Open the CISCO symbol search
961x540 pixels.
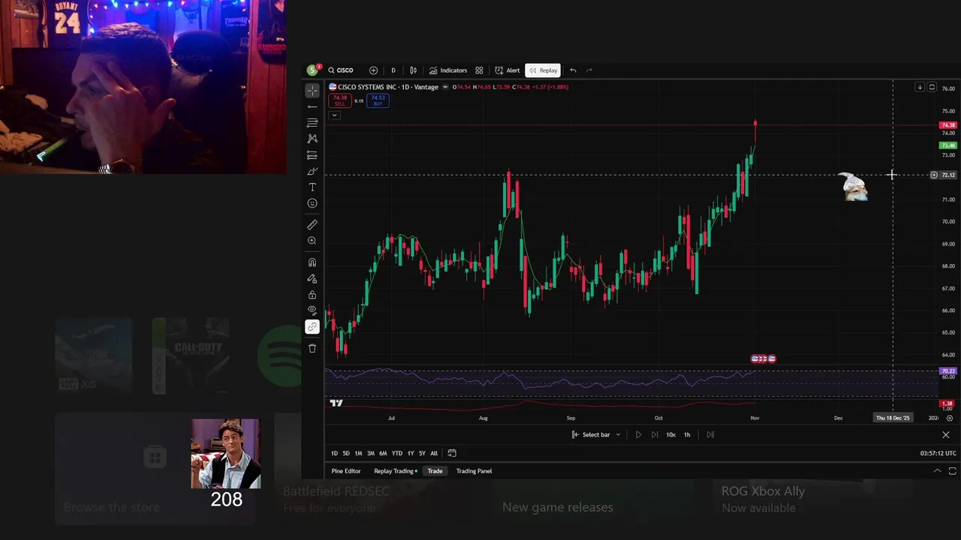[341, 70]
